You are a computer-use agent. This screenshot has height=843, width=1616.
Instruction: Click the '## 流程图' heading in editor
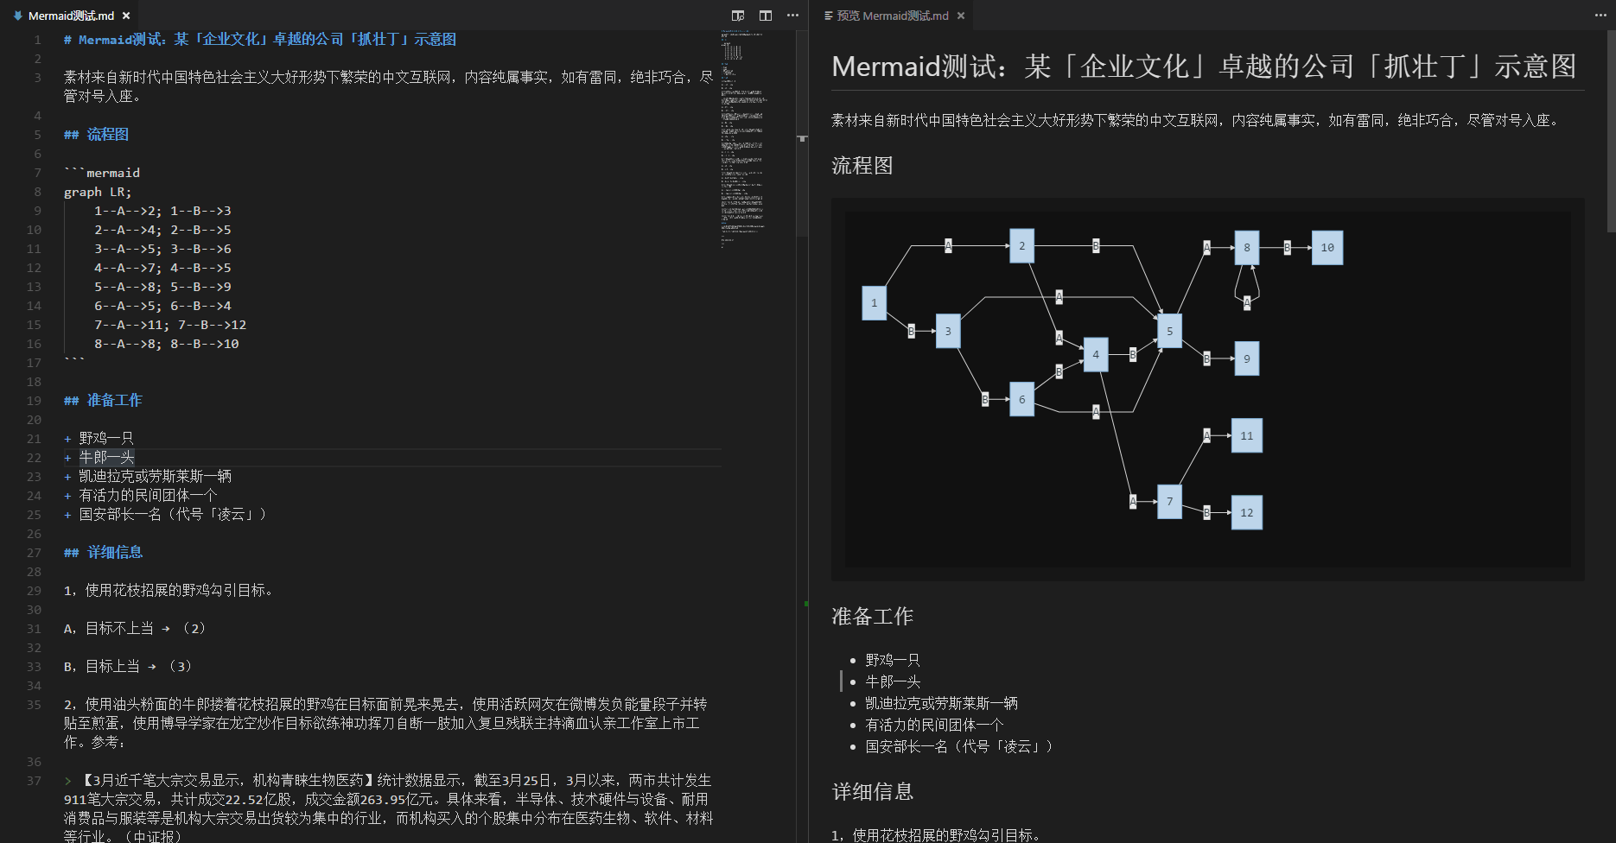[x=96, y=135]
